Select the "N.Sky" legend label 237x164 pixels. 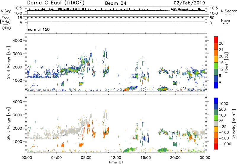[6, 11]
